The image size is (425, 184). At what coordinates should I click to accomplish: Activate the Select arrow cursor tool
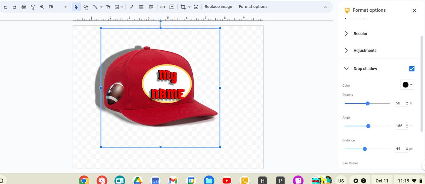pos(76,7)
